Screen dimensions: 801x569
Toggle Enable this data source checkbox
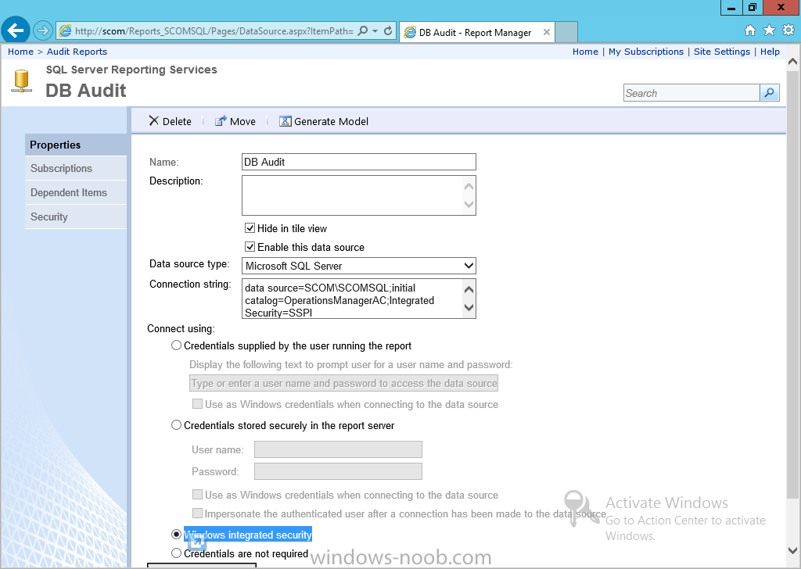point(250,247)
